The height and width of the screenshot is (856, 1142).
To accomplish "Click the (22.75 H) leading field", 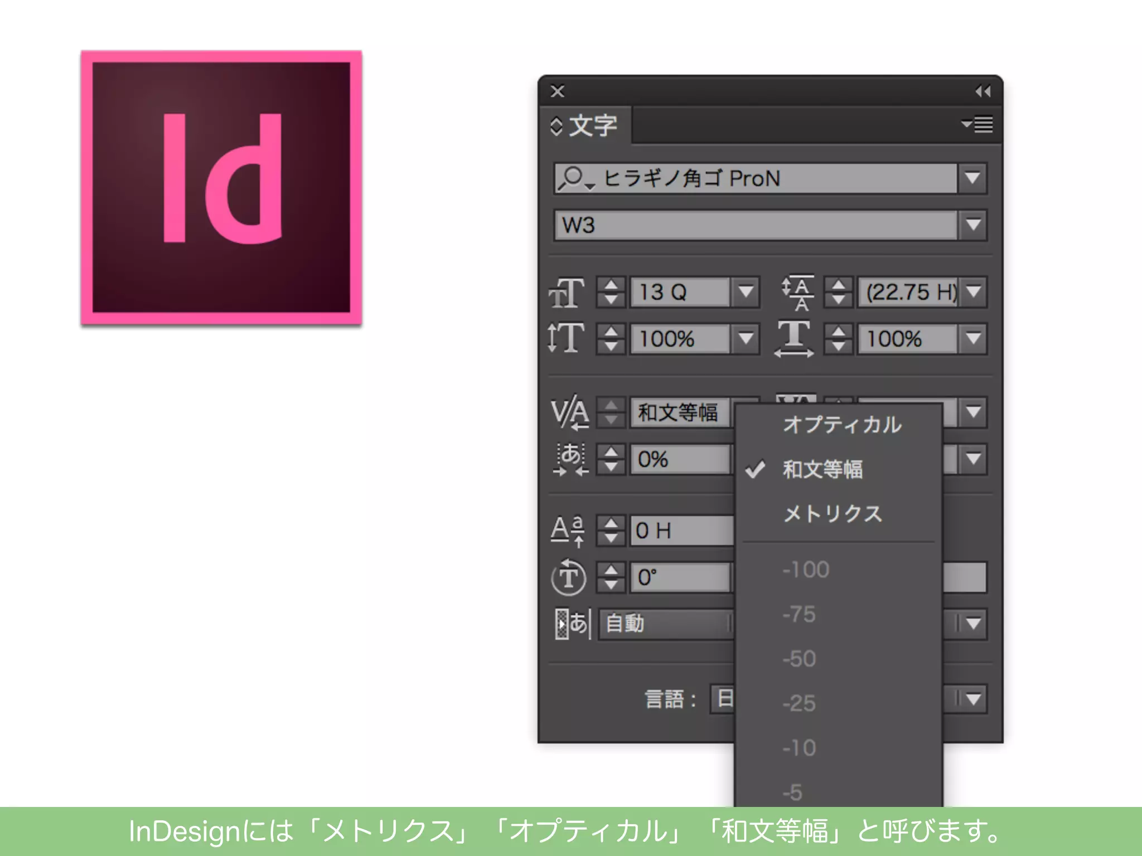I will (x=908, y=292).
